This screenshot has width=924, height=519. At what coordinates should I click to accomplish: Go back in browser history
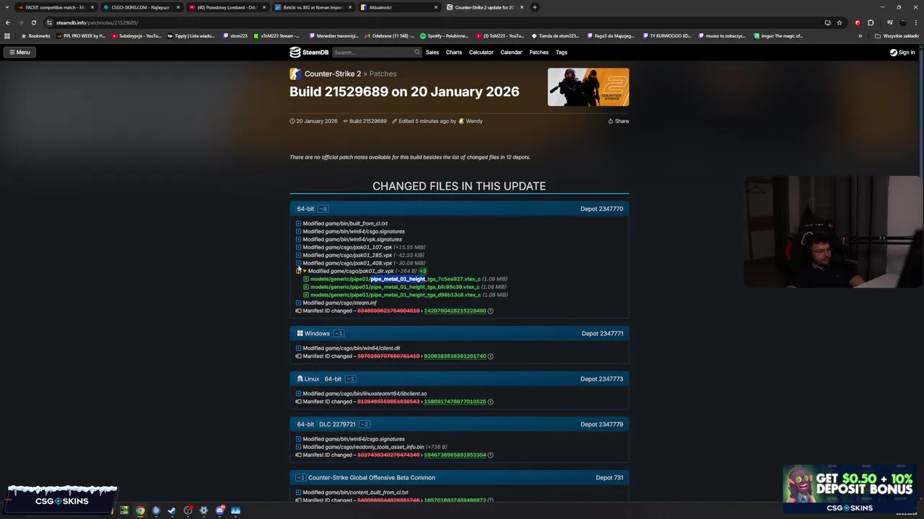(7, 22)
